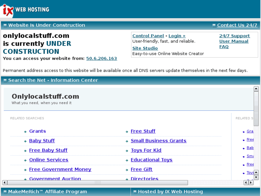Click Hosted by IX Web Hosting header
Viewport: 261px width, 196px height.
[x=171, y=192]
